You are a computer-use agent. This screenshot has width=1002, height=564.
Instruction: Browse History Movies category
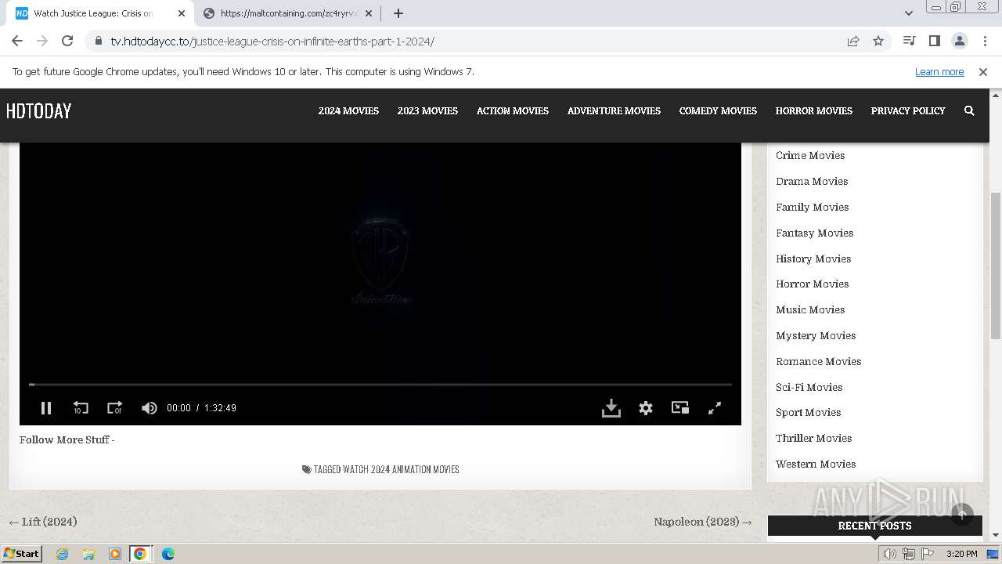tap(813, 258)
